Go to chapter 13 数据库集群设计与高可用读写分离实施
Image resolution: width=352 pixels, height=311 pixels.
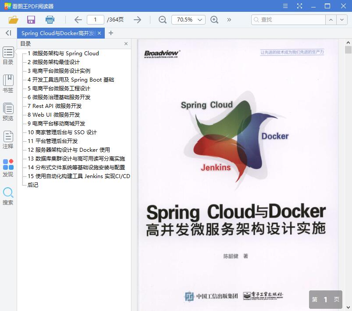point(76,158)
